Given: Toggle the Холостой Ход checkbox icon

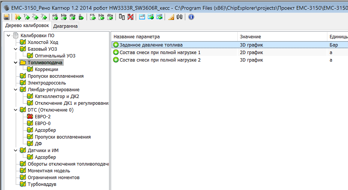Looking at the screenshot, I should [23, 42].
